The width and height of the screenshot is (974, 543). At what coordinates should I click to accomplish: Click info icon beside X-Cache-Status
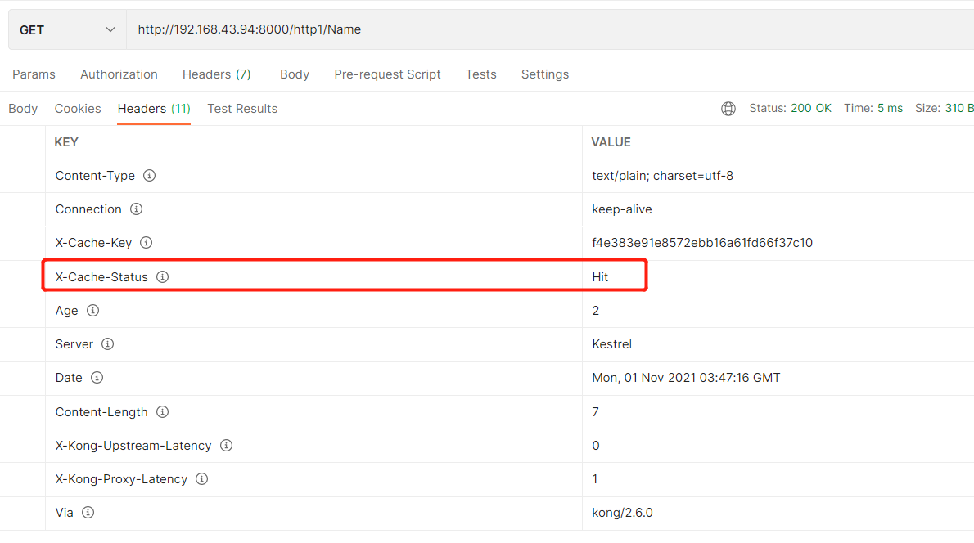point(162,277)
